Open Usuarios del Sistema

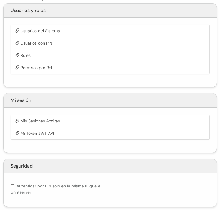(x=110, y=31)
